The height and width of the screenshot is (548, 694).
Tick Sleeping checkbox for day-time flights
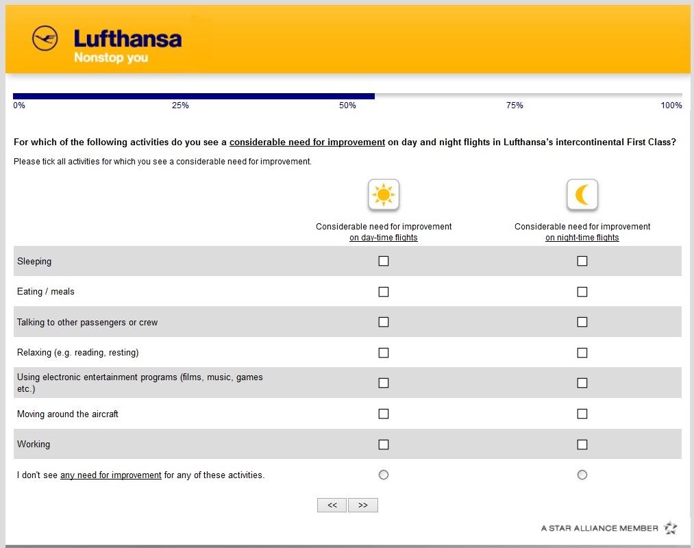pos(384,261)
